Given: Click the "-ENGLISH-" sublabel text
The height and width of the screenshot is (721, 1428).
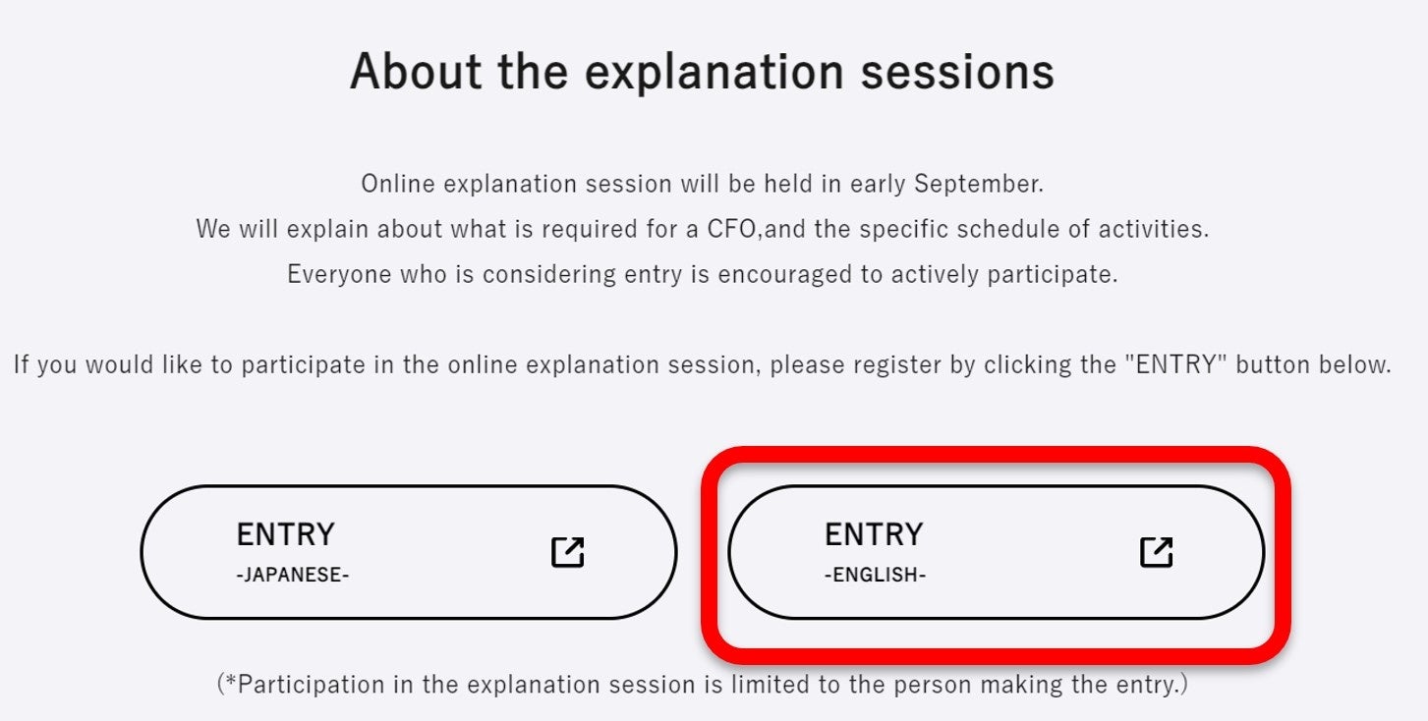Looking at the screenshot, I should coord(875,576).
